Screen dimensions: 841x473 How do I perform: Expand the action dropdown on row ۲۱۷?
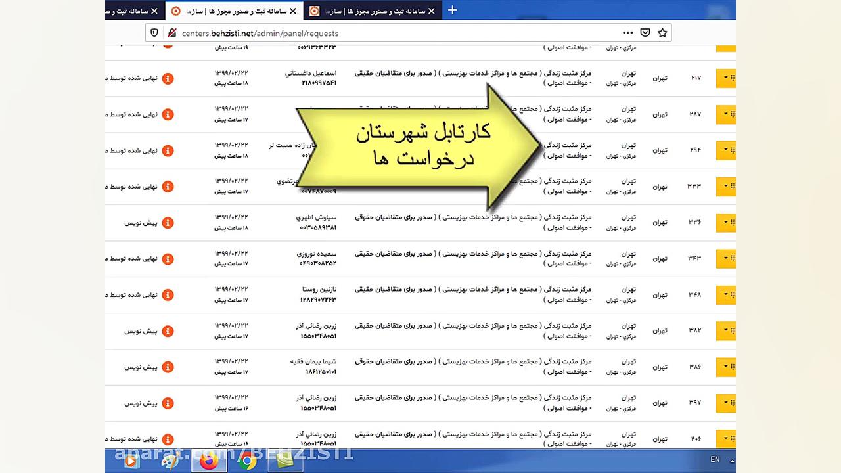pos(725,78)
